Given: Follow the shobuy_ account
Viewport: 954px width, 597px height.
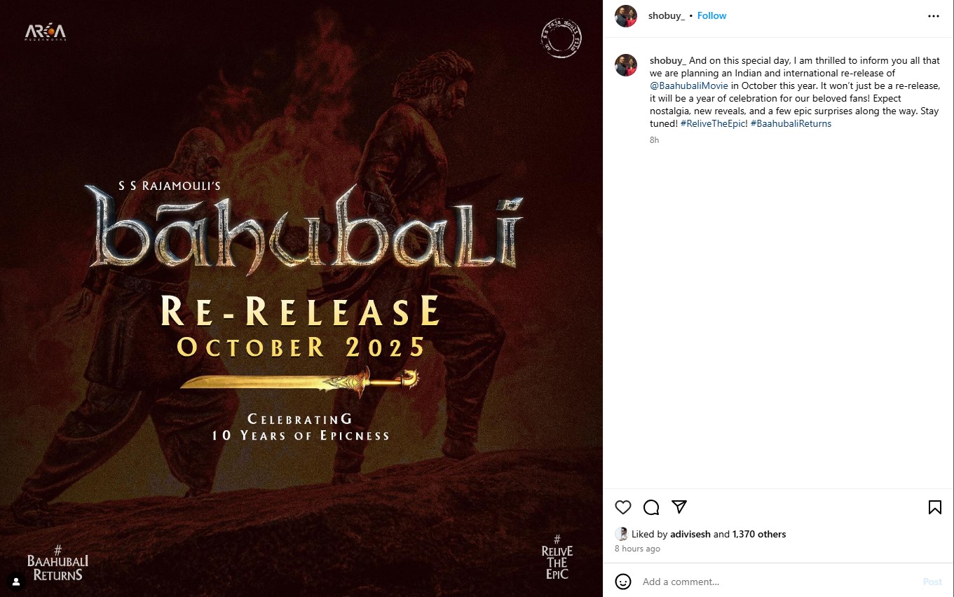Looking at the screenshot, I should (711, 15).
